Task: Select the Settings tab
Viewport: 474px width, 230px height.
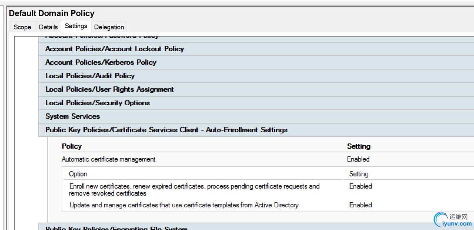Action: [x=76, y=26]
